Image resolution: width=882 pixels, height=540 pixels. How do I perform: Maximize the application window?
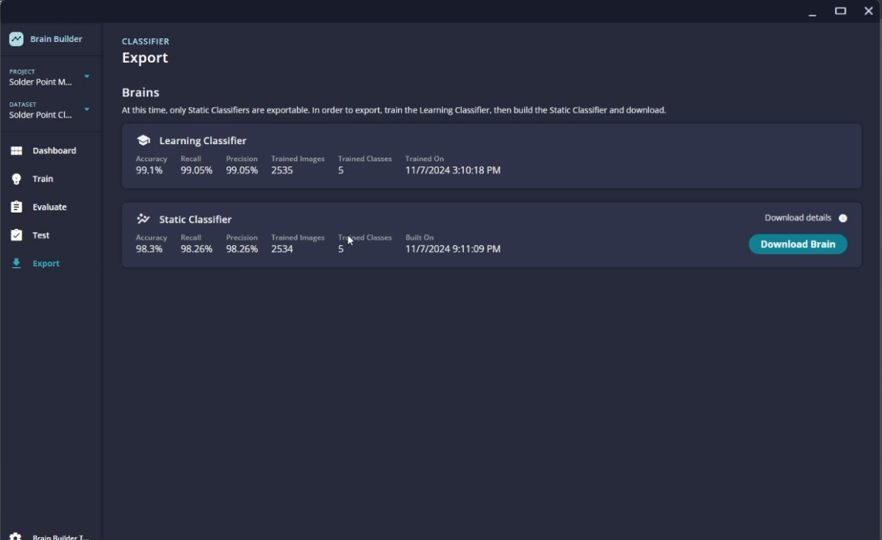coord(841,11)
